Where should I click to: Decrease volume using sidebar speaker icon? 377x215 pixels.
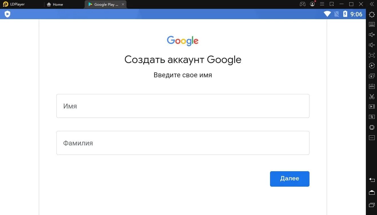click(x=372, y=45)
